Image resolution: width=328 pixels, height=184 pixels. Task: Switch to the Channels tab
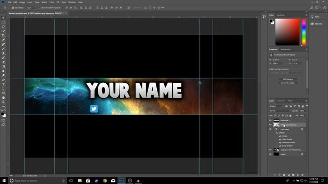[281, 101]
